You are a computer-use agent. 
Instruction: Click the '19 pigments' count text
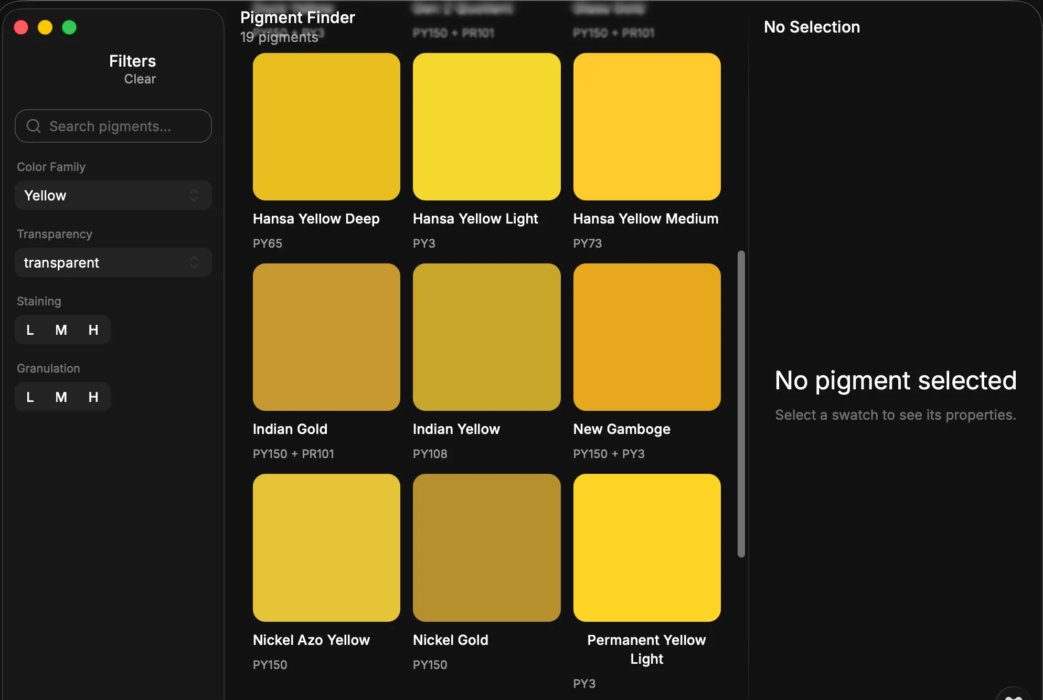(279, 37)
